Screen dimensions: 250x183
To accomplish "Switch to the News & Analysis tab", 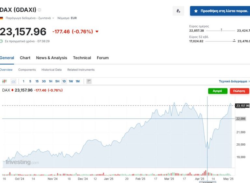I will [51, 58].
